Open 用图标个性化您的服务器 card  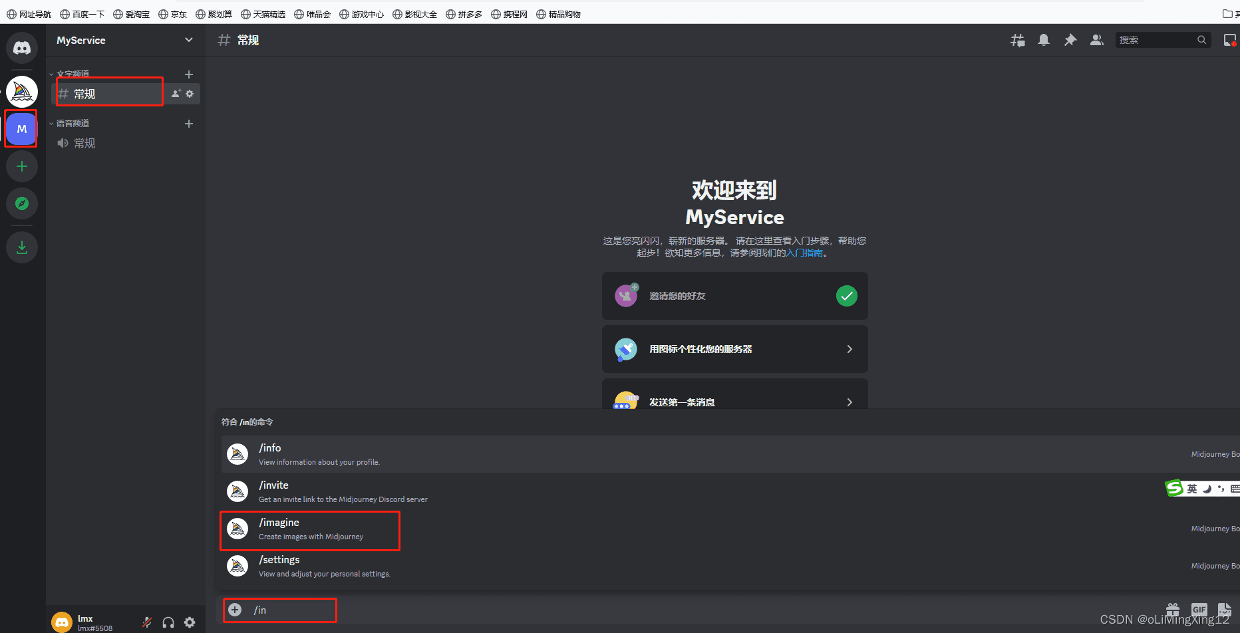(735, 349)
